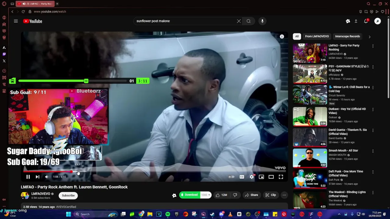
Task: Toggle closed captions in the player
Action: (242, 177)
